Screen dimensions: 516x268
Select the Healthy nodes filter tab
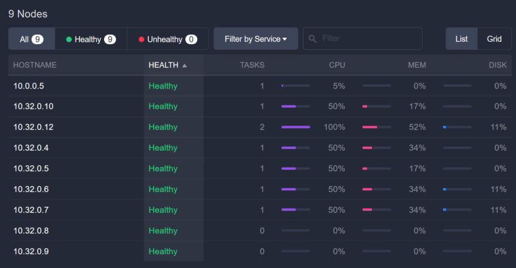(91, 39)
